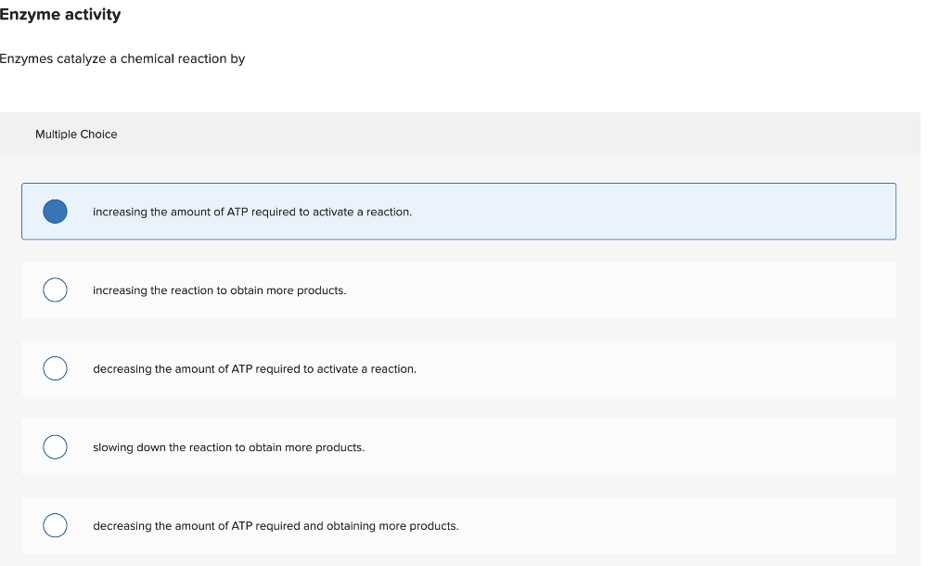This screenshot has width=950, height=566.
Task: Click the text 'slowing down the reaction to obtain more products'
Action: (x=228, y=447)
